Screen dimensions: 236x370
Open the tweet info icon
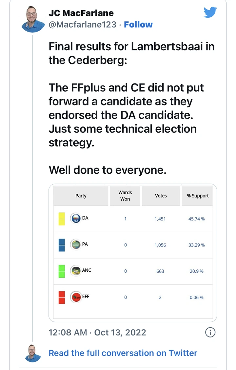pos(210,332)
